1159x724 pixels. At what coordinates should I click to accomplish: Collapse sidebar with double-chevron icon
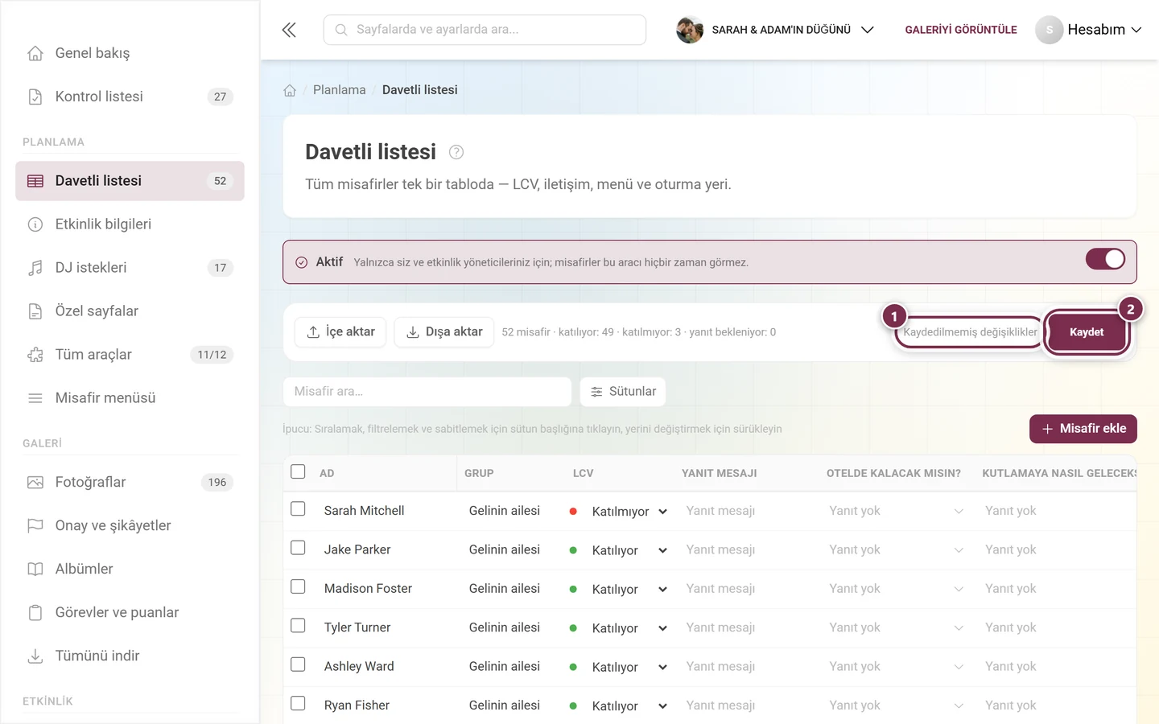(289, 30)
